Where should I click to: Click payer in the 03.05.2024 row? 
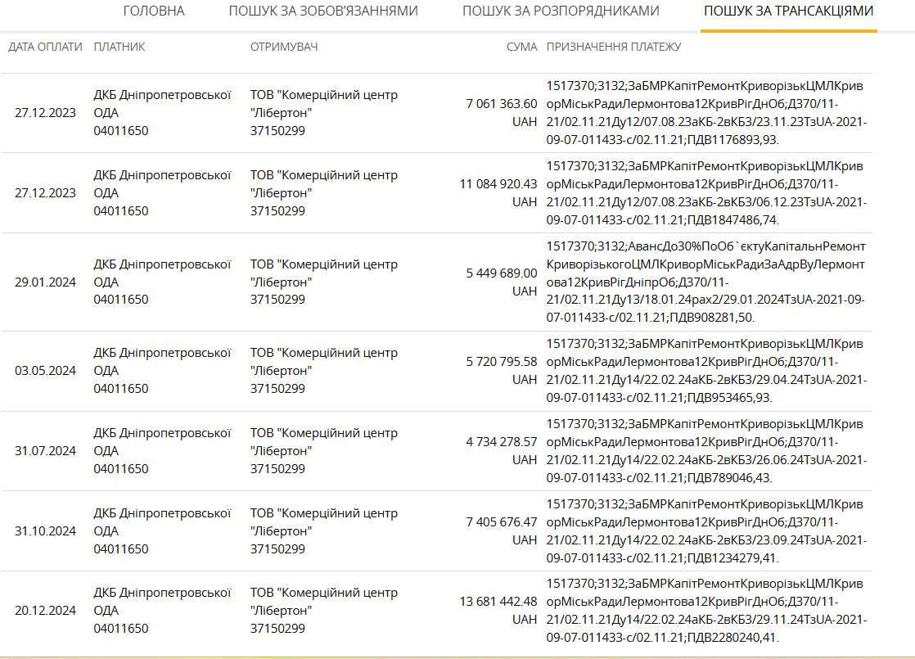click(x=162, y=370)
